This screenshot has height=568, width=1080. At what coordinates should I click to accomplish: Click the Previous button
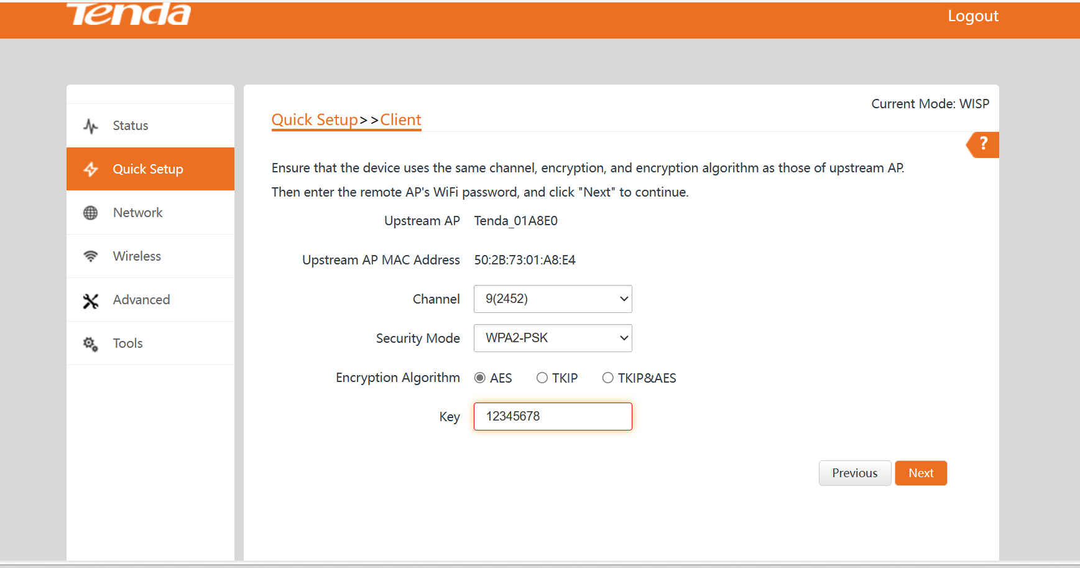[x=854, y=473]
